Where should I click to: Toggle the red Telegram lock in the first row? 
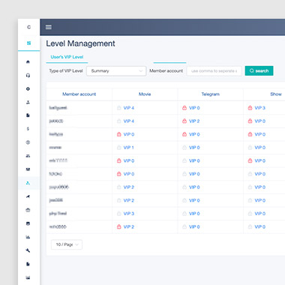[x=184, y=108]
